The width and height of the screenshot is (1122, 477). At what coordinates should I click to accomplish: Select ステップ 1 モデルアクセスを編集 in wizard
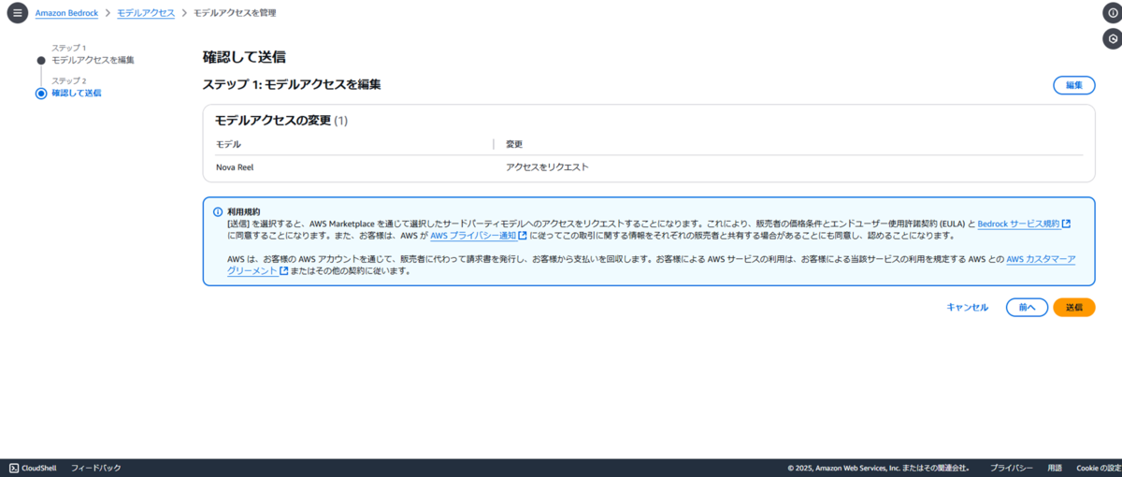point(93,60)
